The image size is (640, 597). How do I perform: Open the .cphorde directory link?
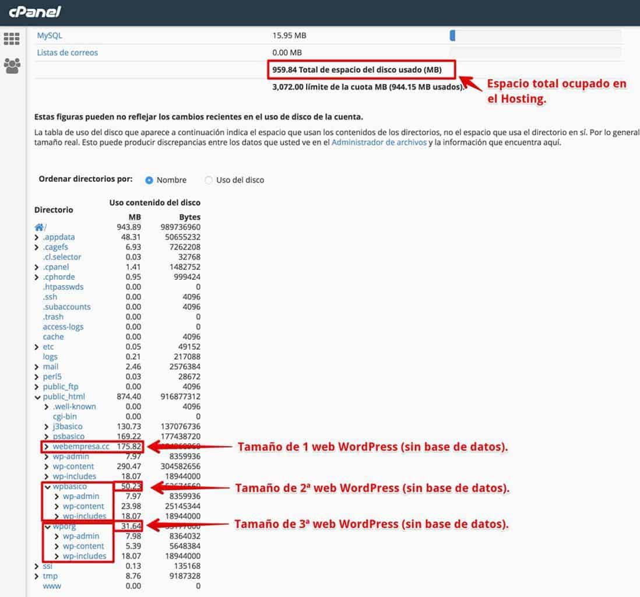[x=59, y=277]
